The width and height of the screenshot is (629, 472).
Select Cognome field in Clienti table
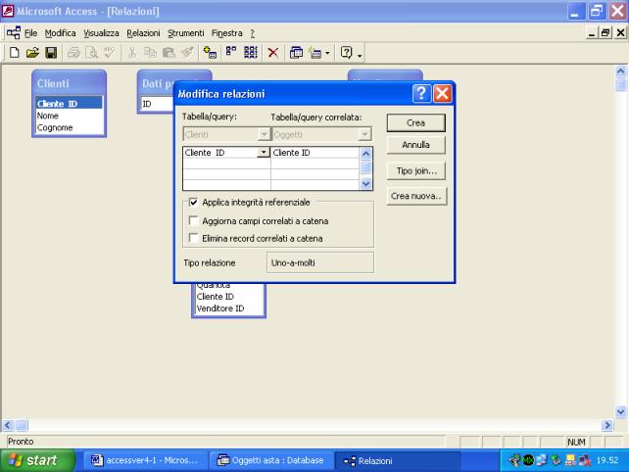69,127
